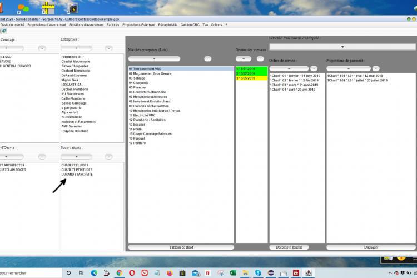
Task: Add a payment proposal with Propositions de paiement + button
Action: [x=349, y=68]
